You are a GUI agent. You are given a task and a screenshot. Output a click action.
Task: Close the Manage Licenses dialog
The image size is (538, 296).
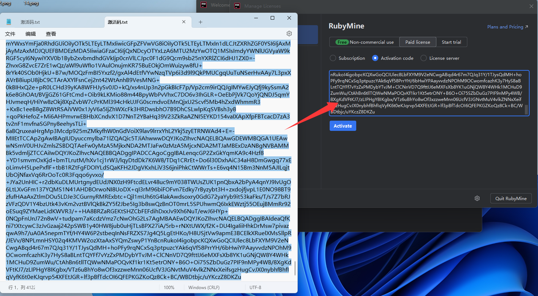coord(531,6)
